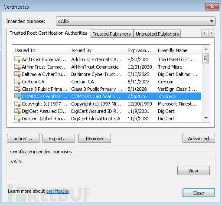Click friendly name Certum
The width and height of the screenshot is (222, 205).
tap(166, 82)
